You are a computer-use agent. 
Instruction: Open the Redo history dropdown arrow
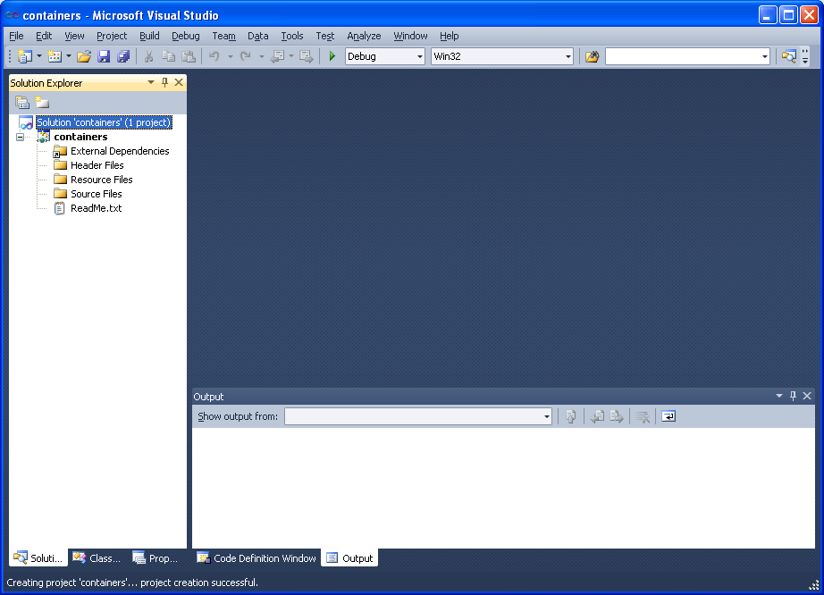[x=261, y=56]
